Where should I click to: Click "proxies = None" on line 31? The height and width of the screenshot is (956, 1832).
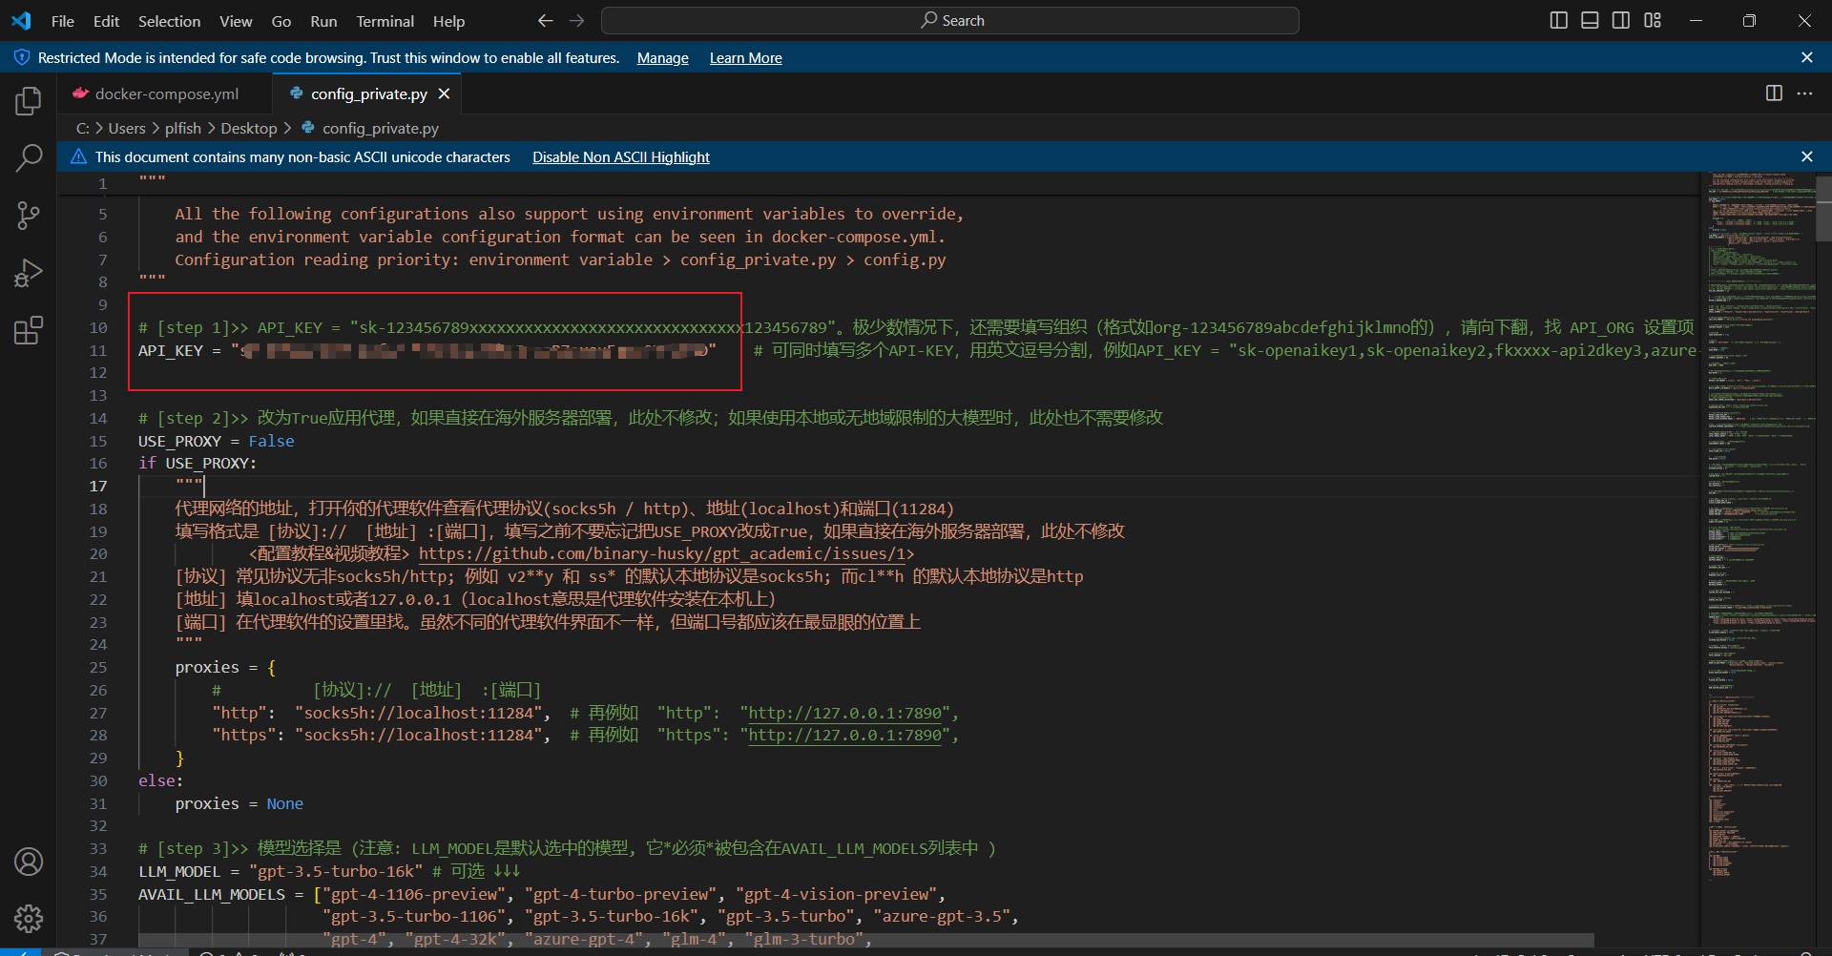[x=239, y=803]
